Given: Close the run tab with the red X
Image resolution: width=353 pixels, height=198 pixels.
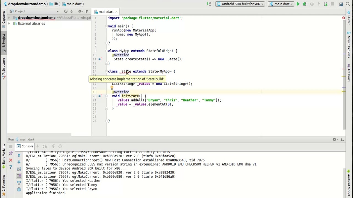Looking at the screenshot, I should [x=10, y=160].
